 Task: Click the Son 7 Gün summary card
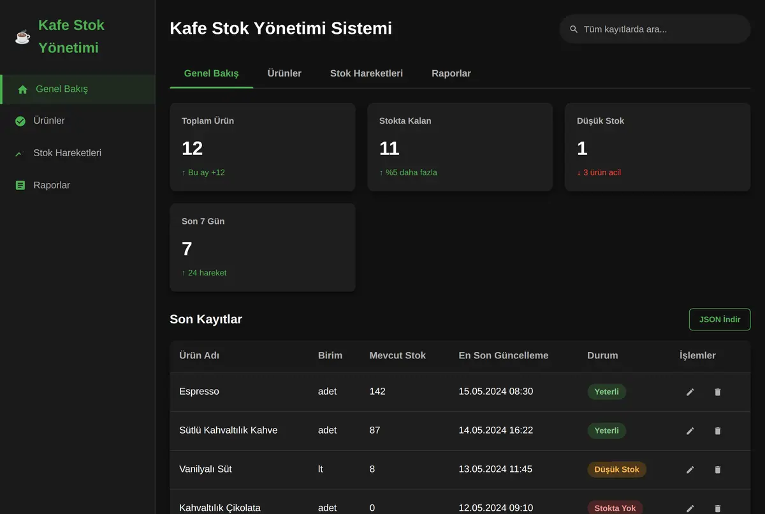point(263,247)
